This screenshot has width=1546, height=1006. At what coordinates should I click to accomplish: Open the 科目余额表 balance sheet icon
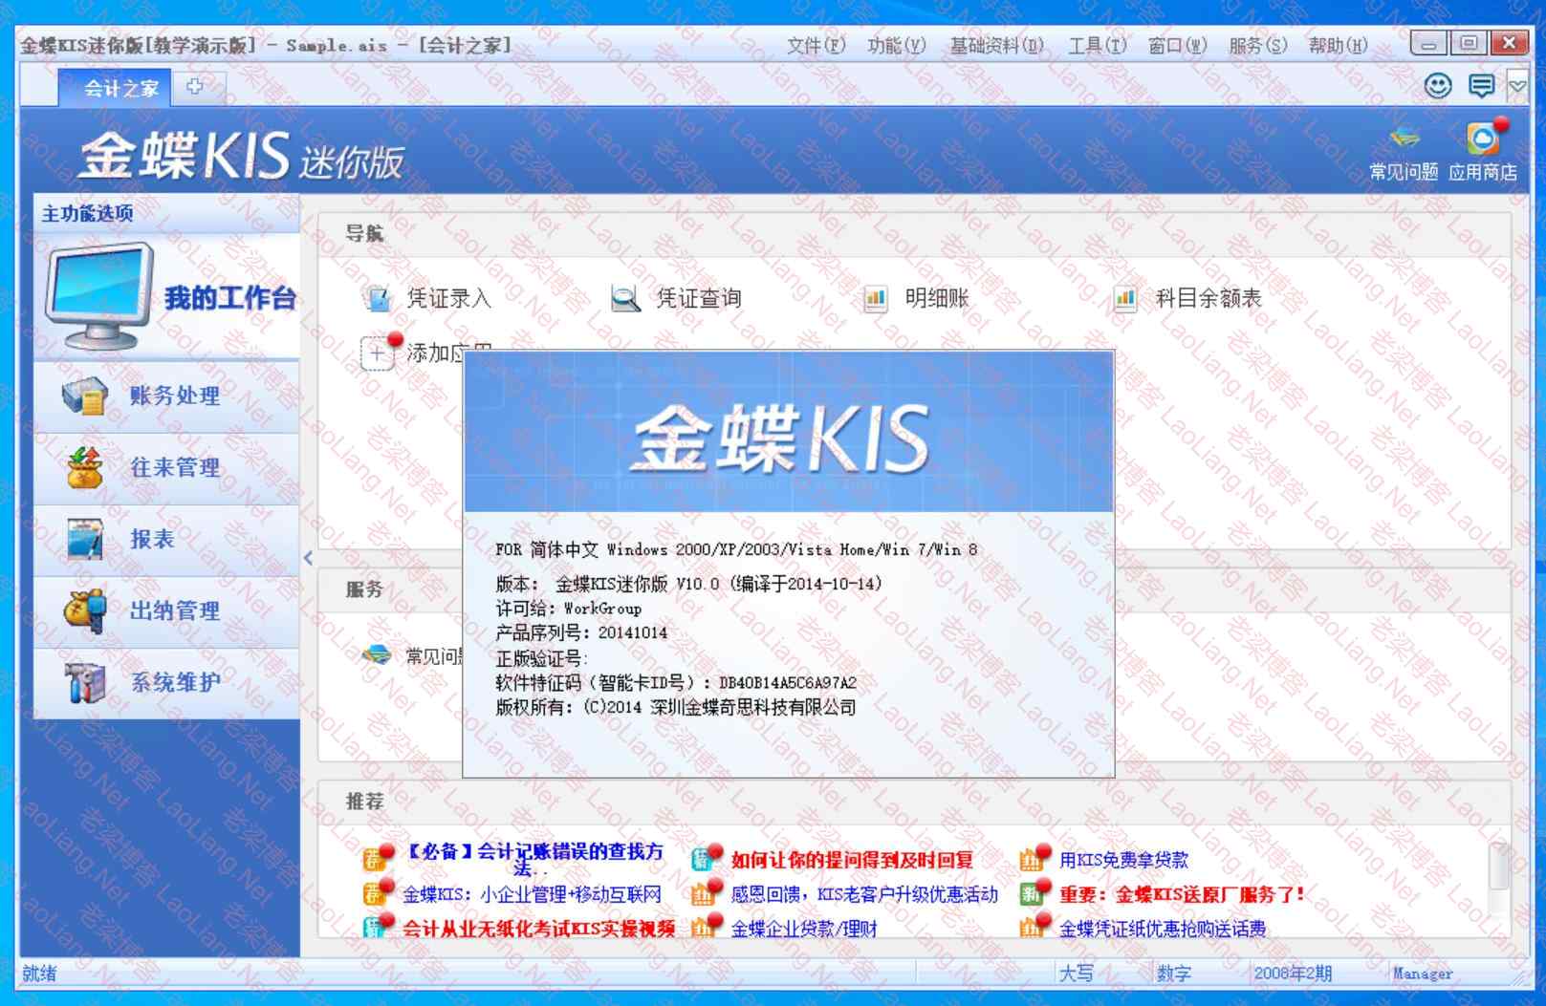[x=1125, y=299]
